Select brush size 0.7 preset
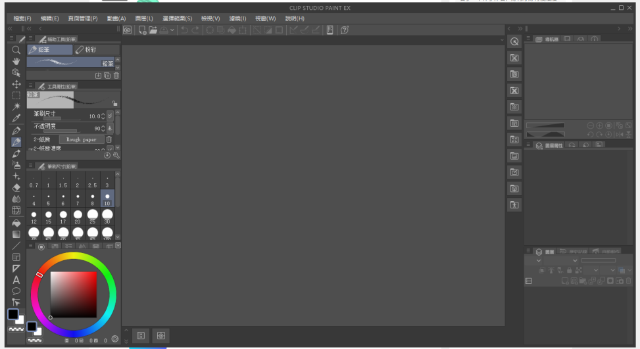Viewport: 640px width, 349px height. click(34, 181)
